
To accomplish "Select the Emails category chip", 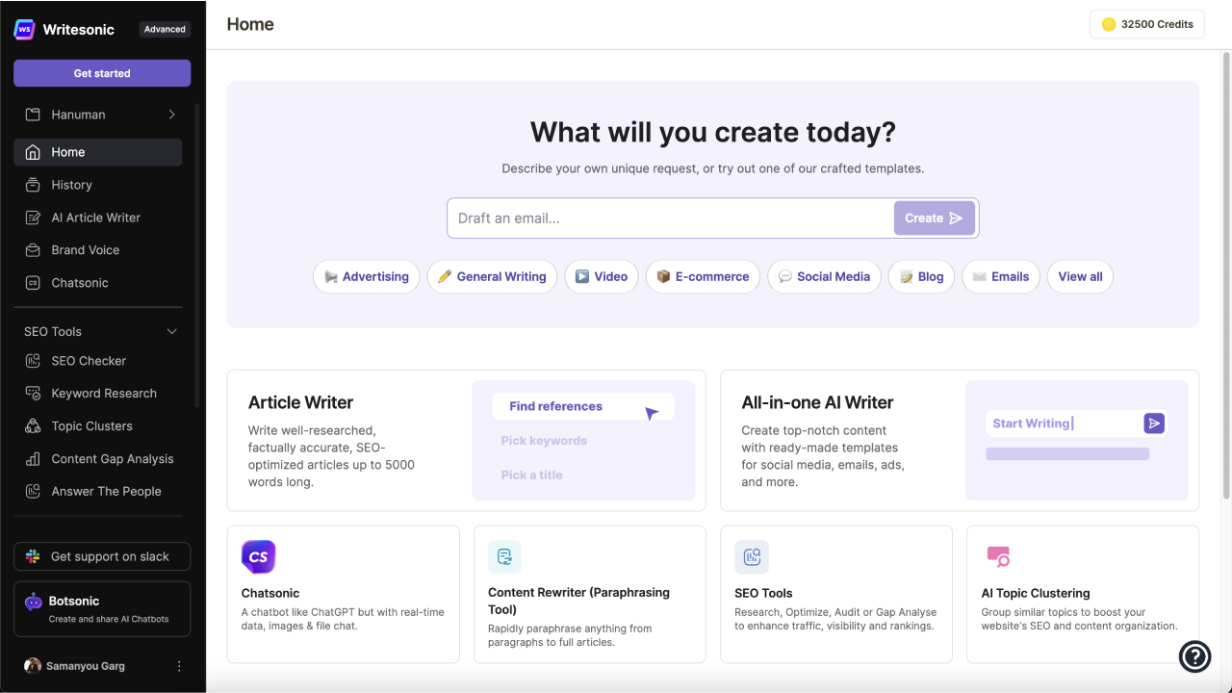I will pyautogui.click(x=1001, y=276).
